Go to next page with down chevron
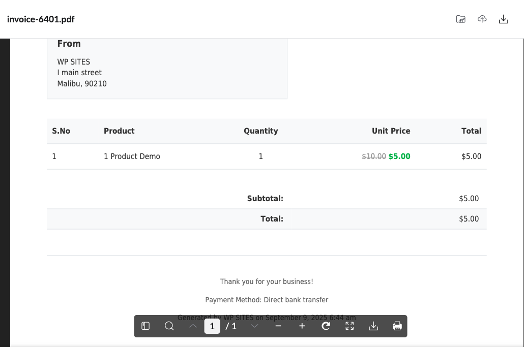 click(x=254, y=326)
